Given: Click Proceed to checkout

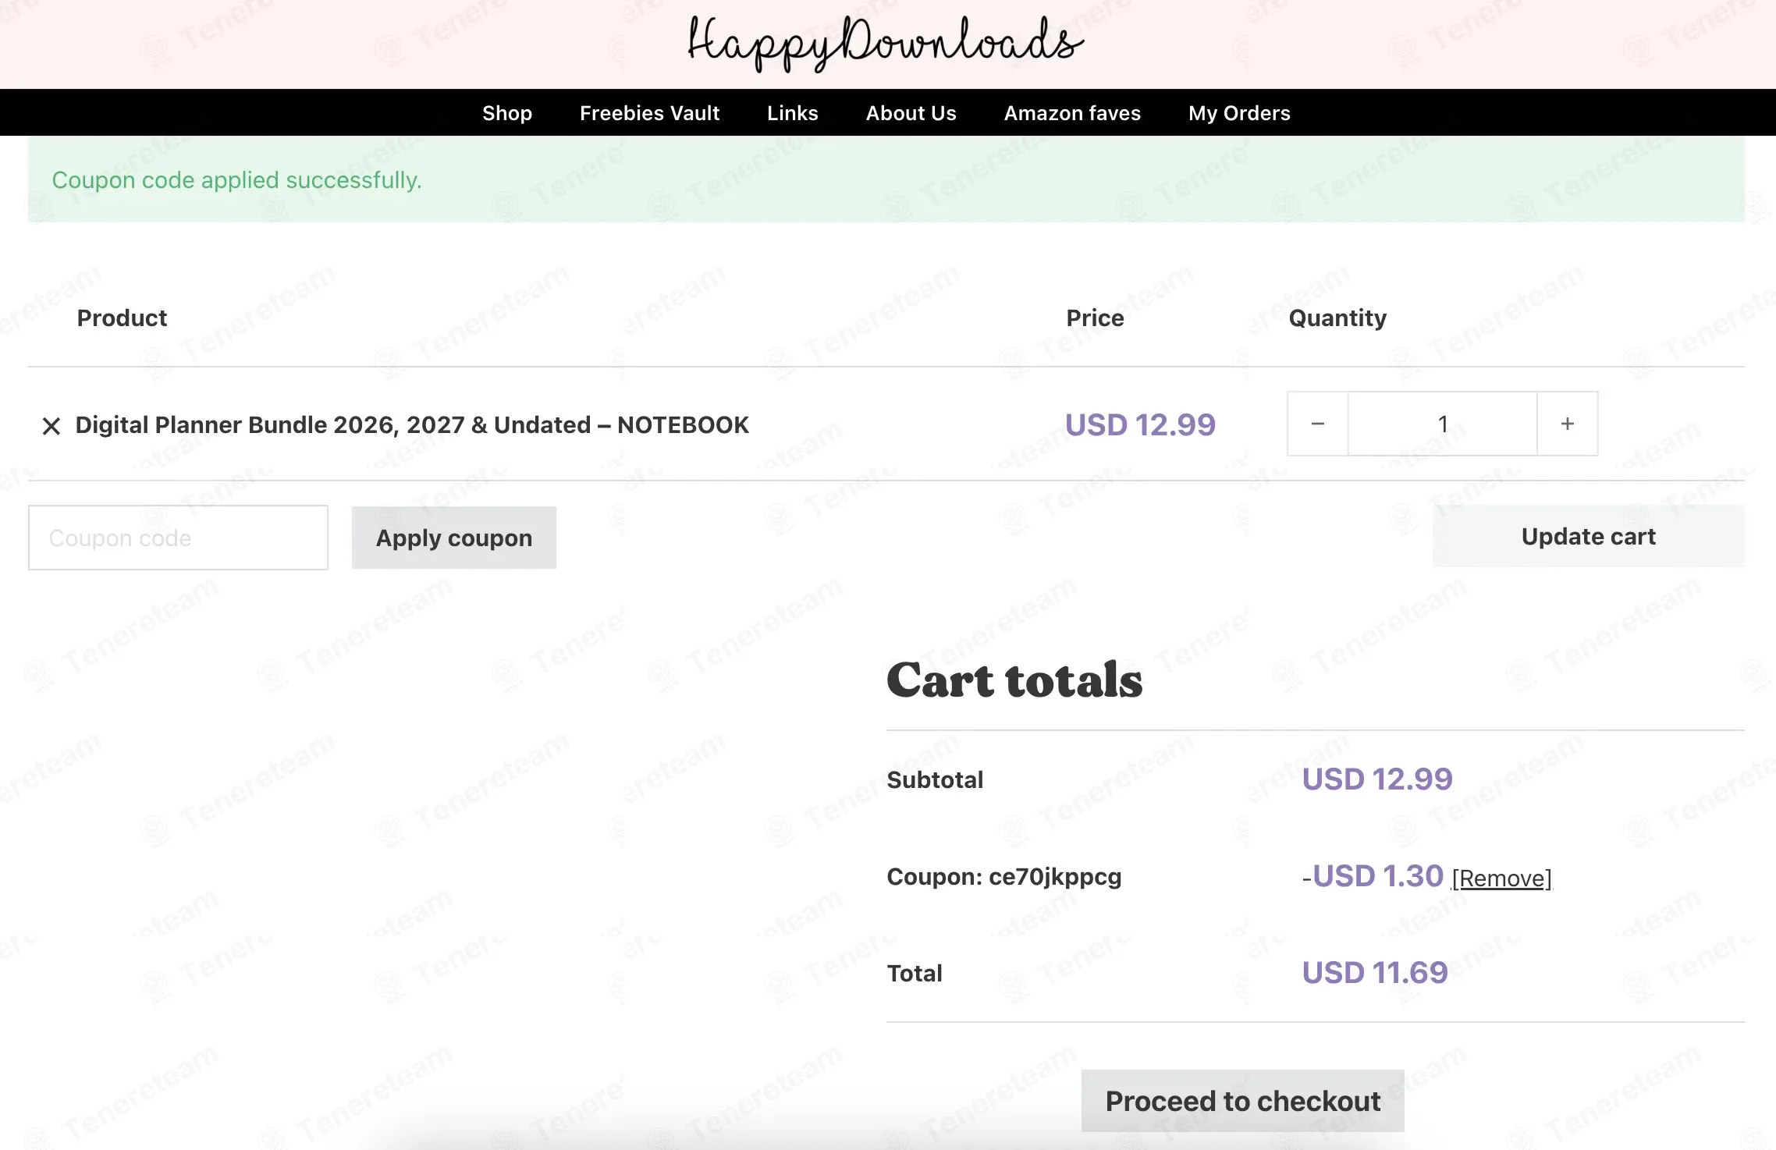Looking at the screenshot, I should [1243, 1101].
